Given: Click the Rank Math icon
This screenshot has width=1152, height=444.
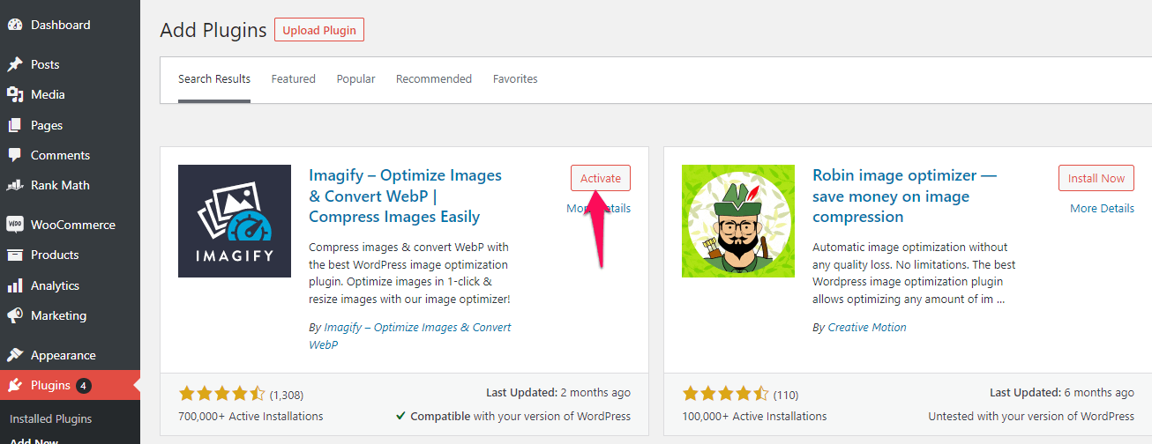Looking at the screenshot, I should (x=15, y=185).
